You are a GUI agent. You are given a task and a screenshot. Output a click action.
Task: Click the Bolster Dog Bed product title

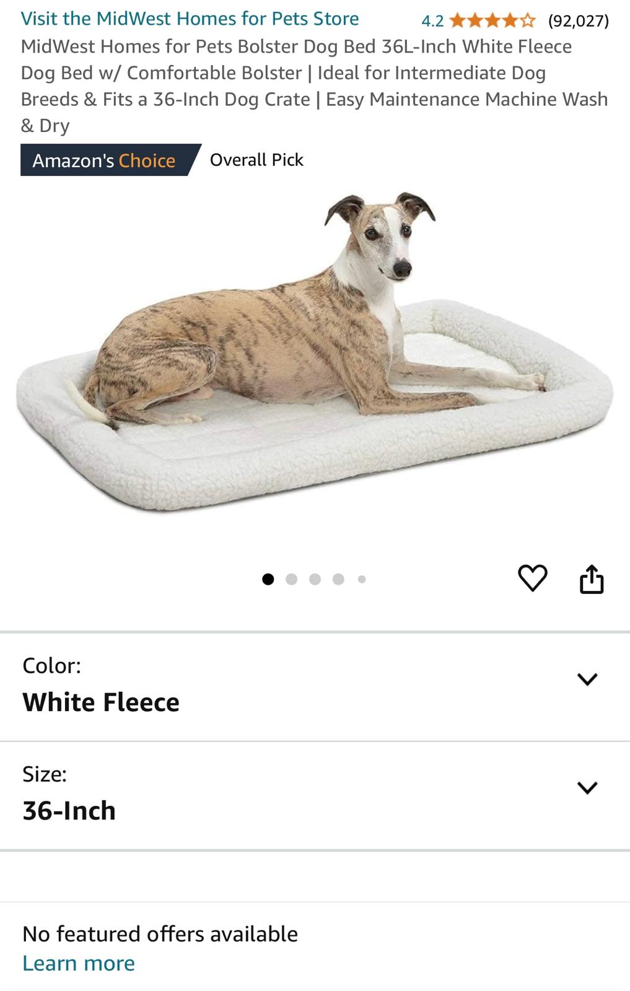click(315, 86)
